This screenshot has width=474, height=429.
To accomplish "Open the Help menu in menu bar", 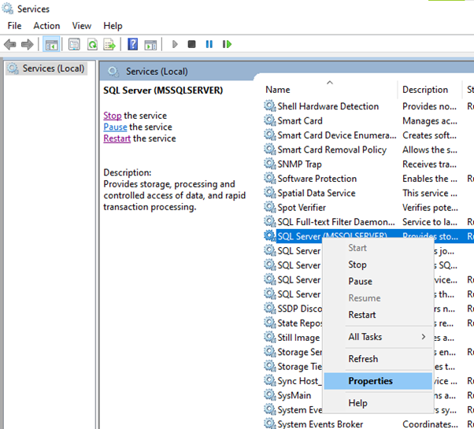I will point(113,26).
